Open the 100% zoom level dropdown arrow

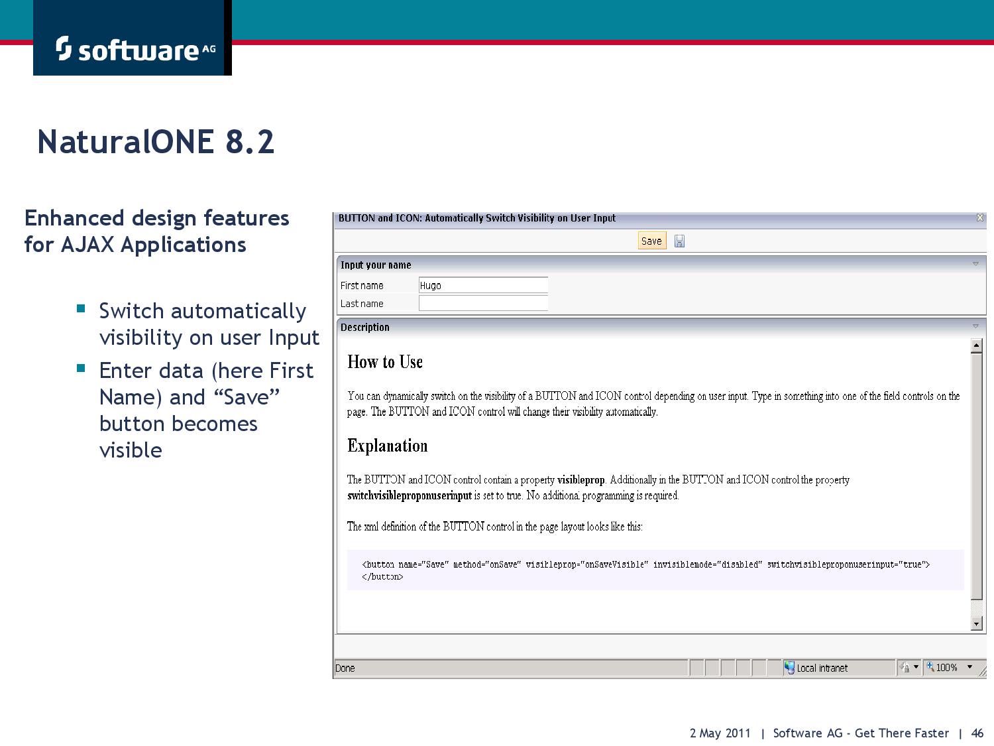coord(970,667)
